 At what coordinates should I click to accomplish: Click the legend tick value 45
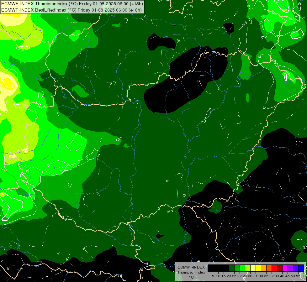288,276
